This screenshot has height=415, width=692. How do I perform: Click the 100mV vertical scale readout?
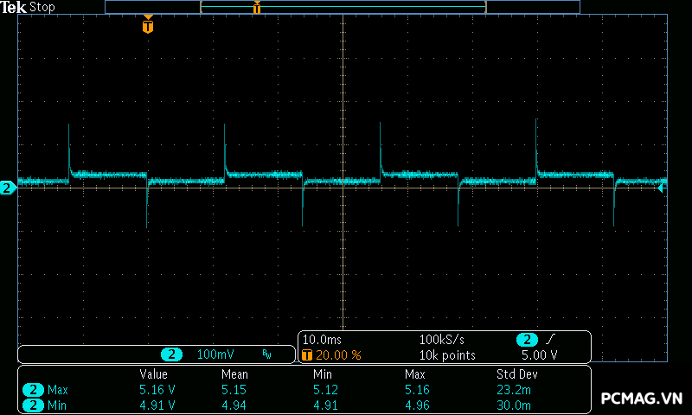[214, 354]
